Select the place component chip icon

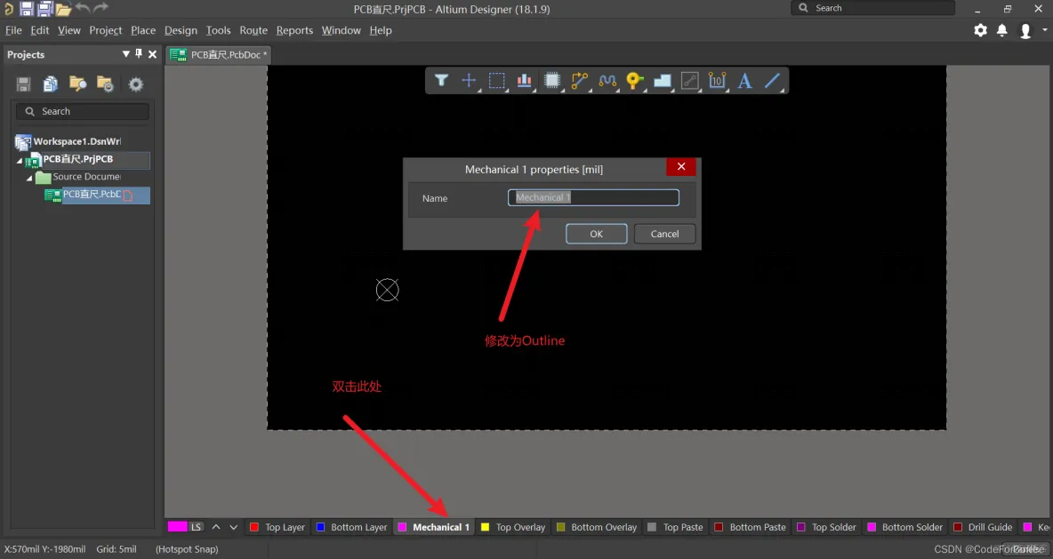[552, 81]
